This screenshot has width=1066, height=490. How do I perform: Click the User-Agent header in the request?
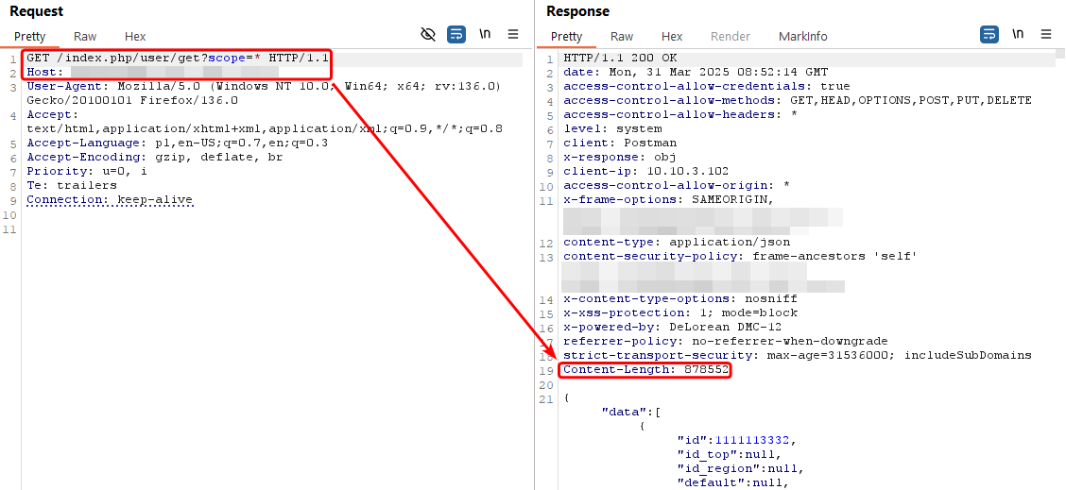coord(264,93)
